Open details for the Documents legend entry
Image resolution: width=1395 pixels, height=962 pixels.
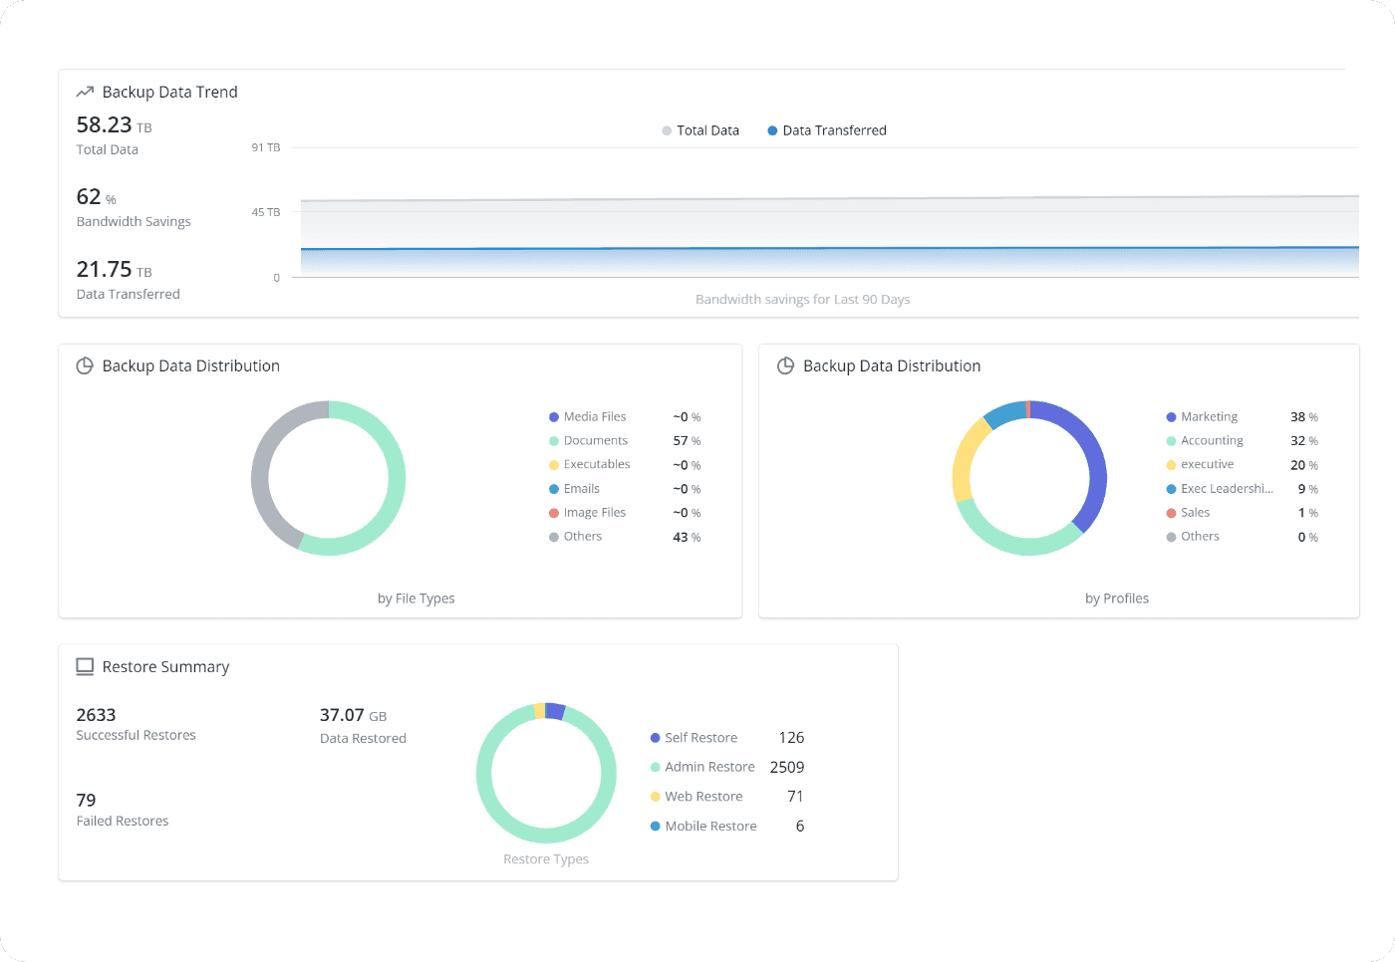tap(595, 439)
